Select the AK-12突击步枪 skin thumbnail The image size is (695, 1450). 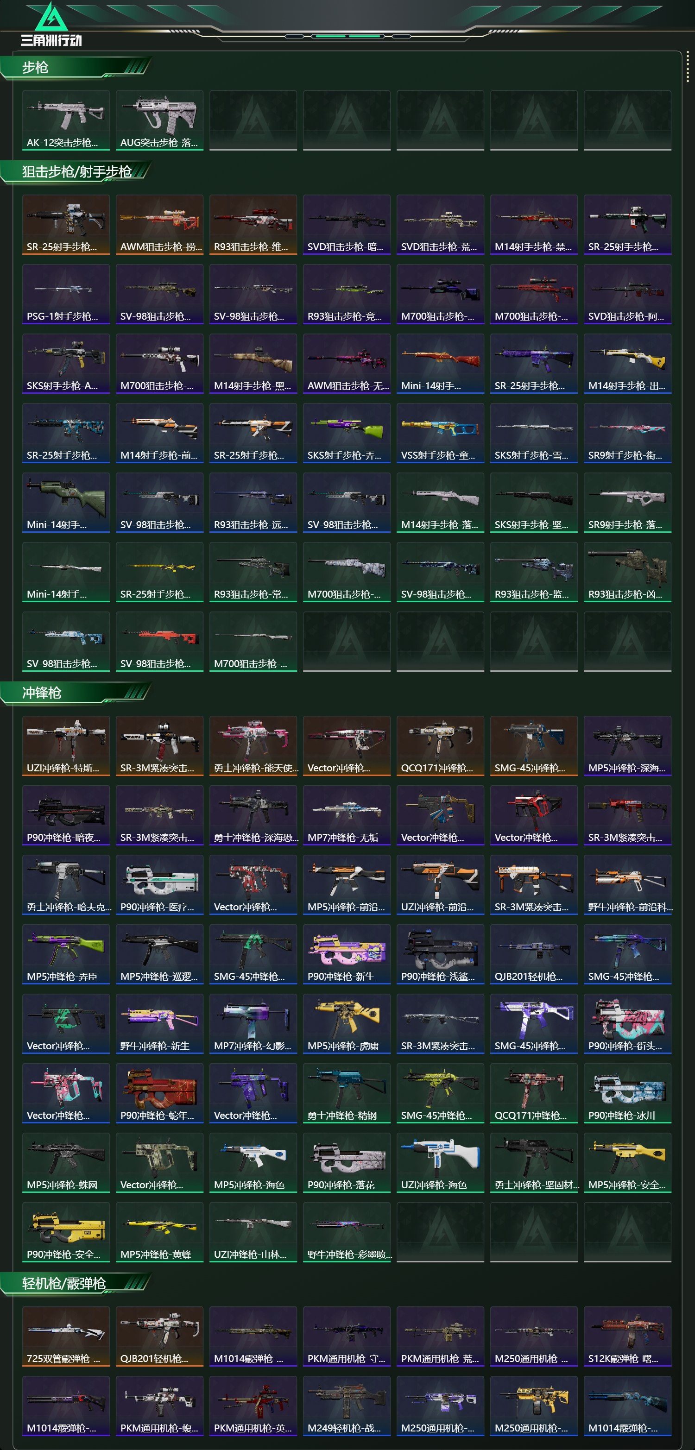[66, 120]
